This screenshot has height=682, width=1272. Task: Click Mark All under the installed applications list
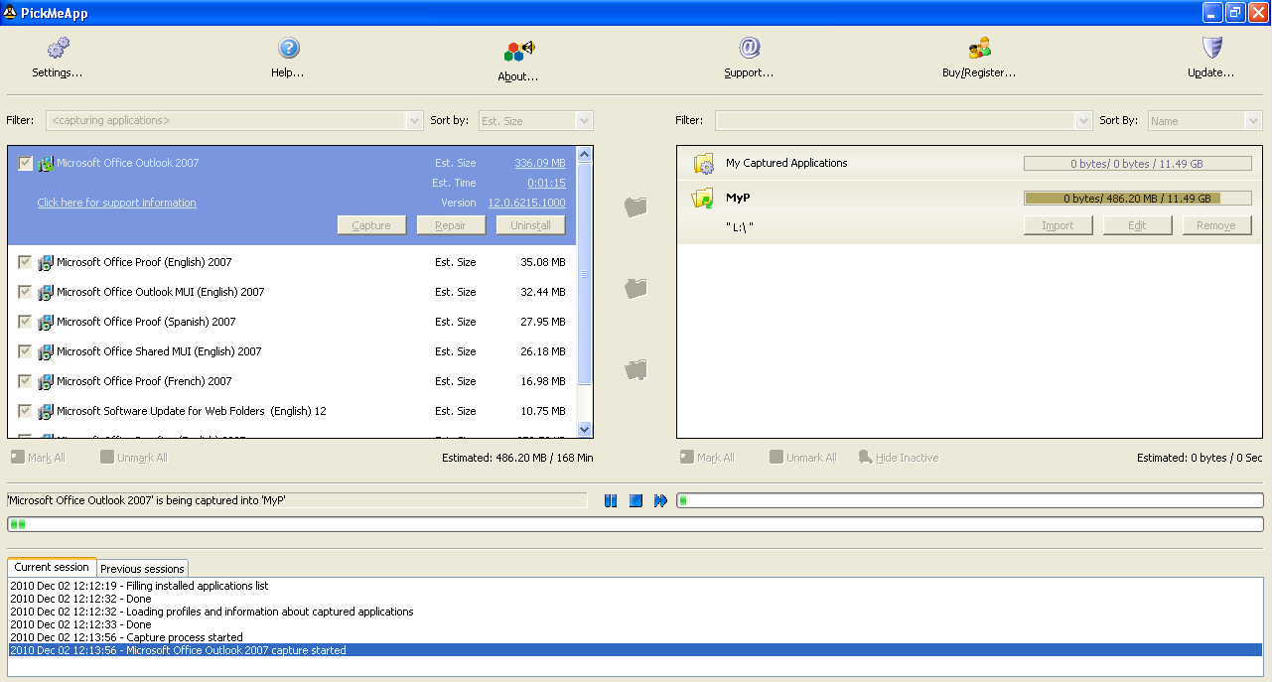point(38,458)
